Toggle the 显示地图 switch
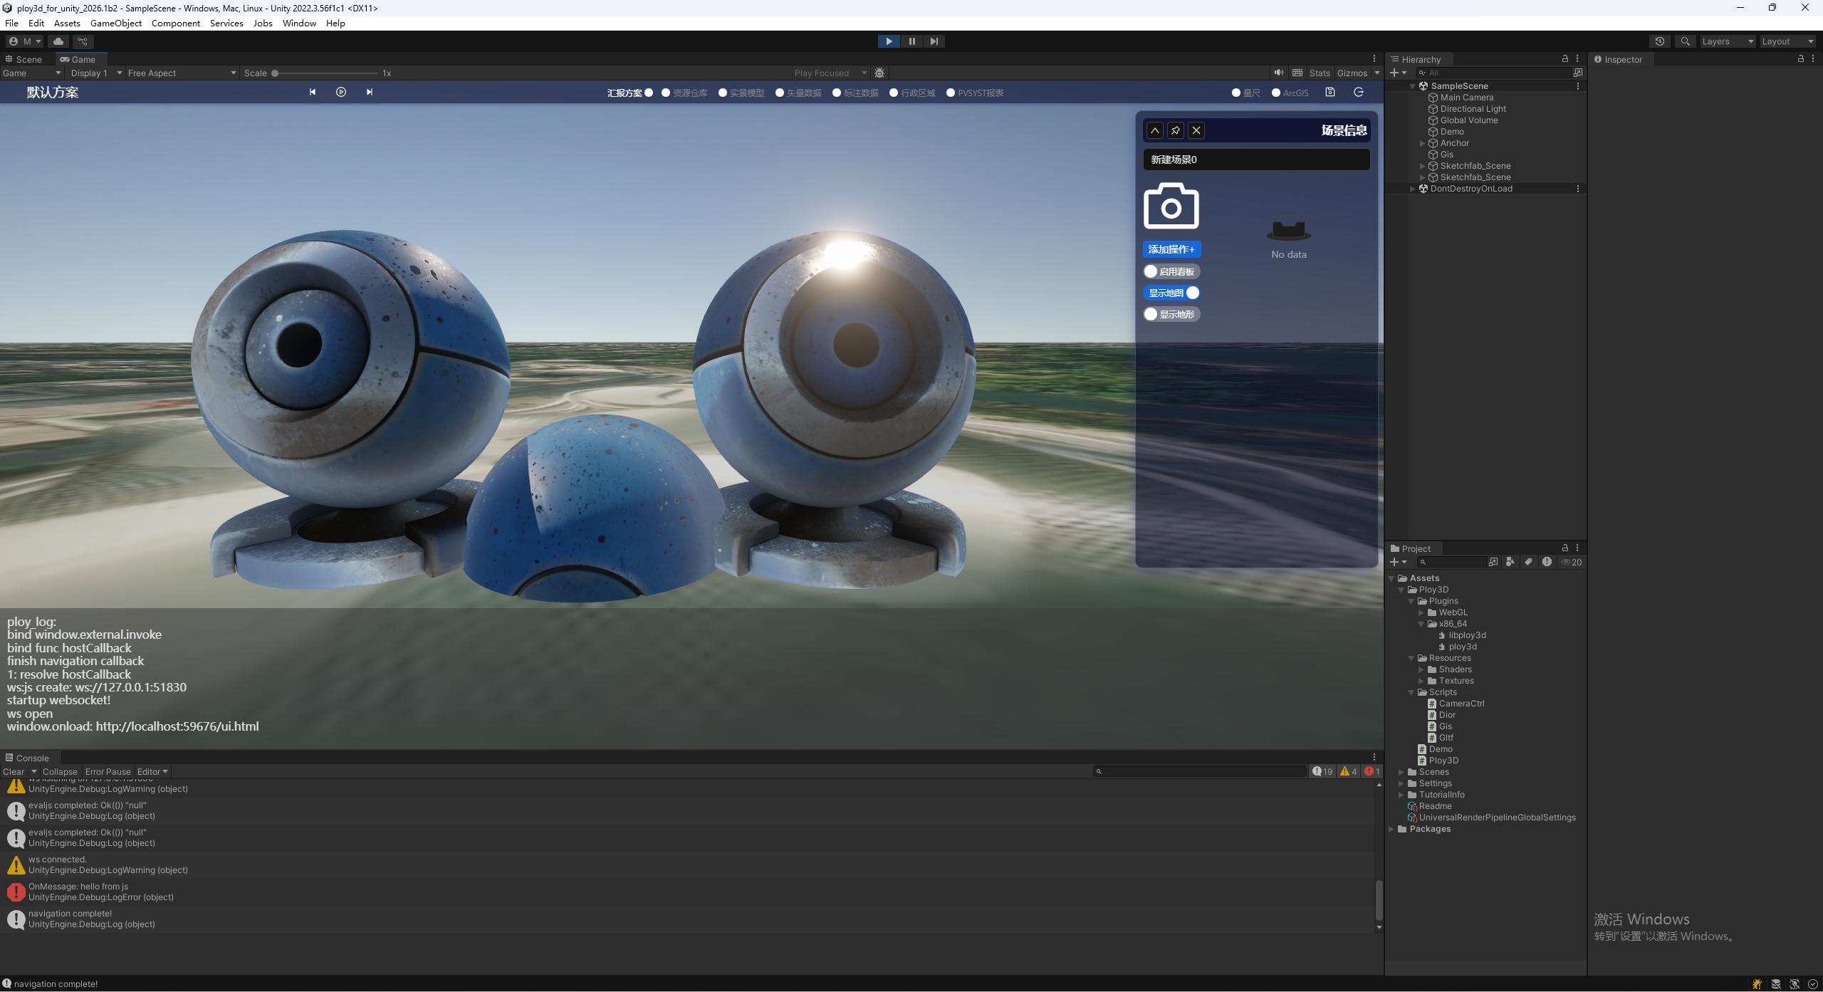Screen dimensions: 1823x992 pyautogui.click(x=1172, y=293)
